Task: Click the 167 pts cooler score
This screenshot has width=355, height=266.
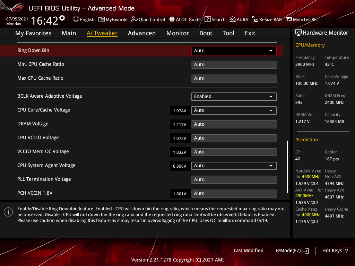Action: (332, 159)
